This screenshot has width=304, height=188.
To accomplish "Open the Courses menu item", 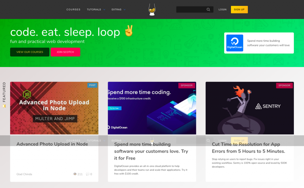I will click(x=73, y=9).
